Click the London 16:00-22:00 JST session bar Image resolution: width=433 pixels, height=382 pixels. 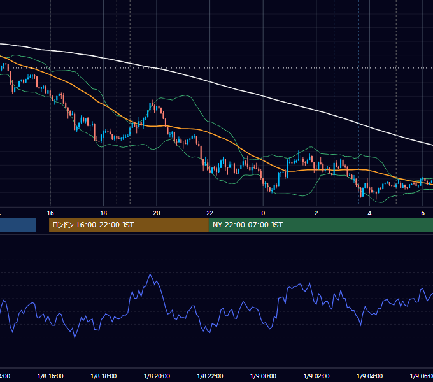(129, 225)
